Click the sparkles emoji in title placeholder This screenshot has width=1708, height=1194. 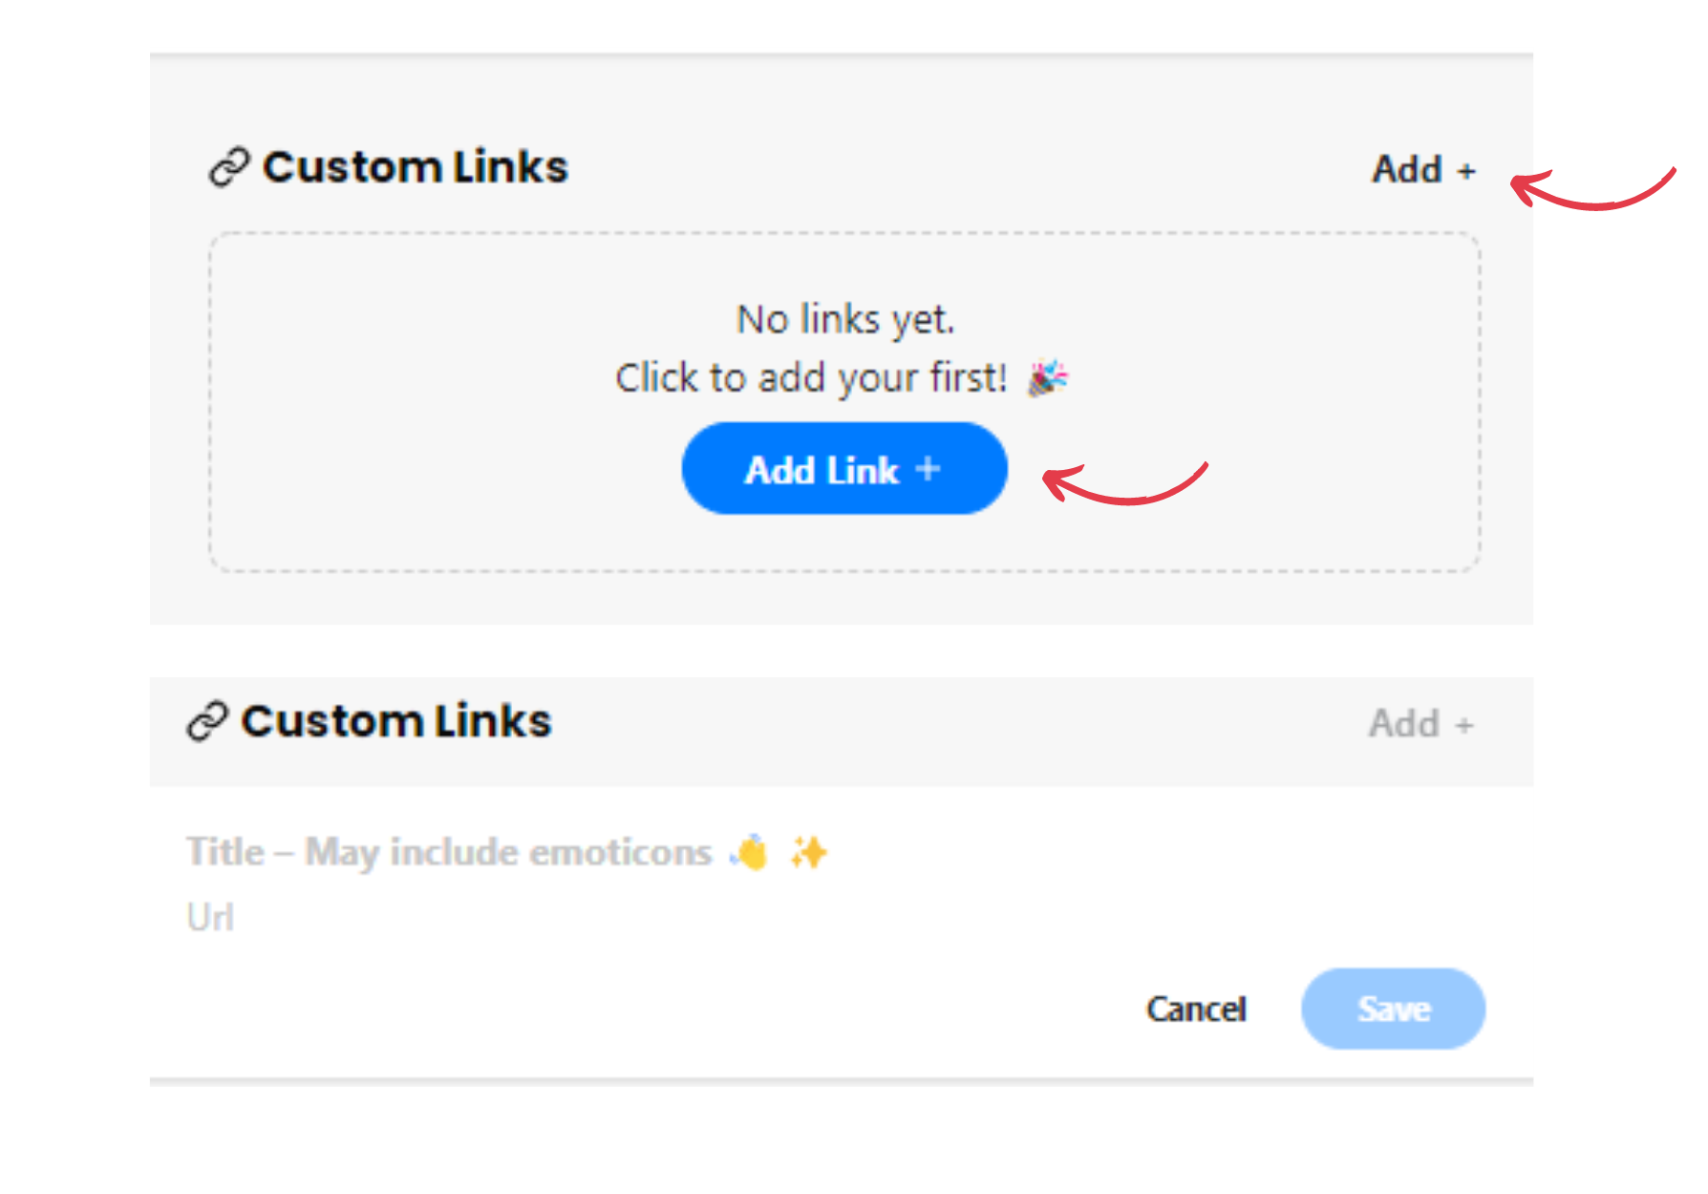click(808, 851)
